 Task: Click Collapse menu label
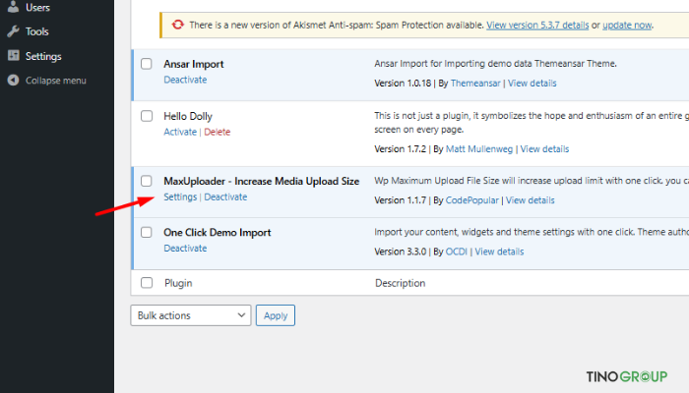click(56, 81)
